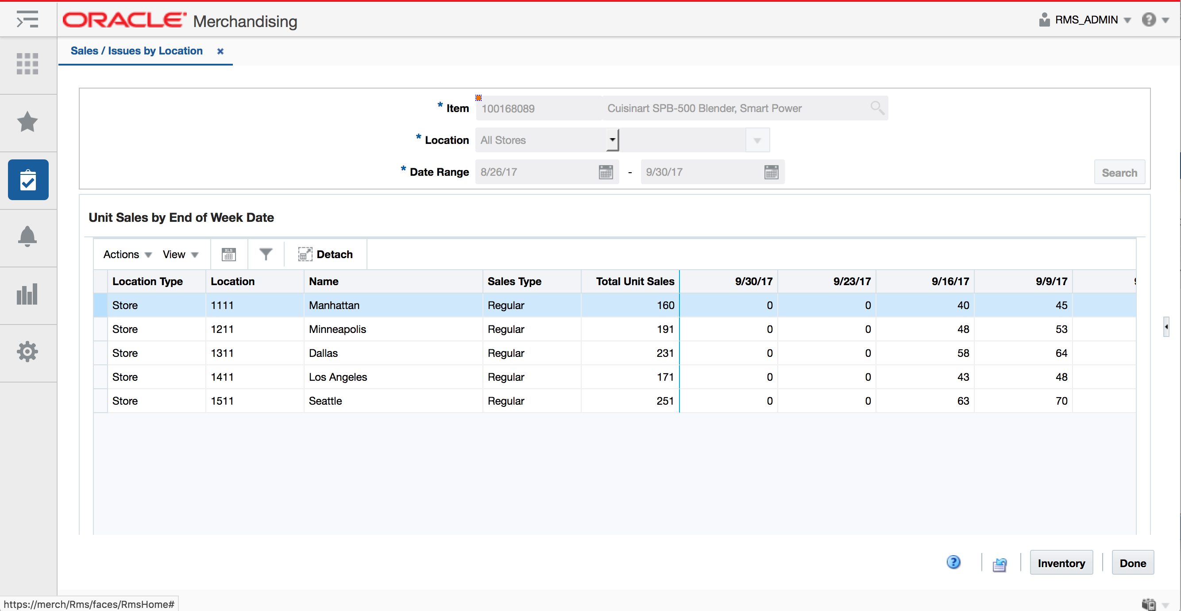Close the Sales / Issues by Location tab
The height and width of the screenshot is (611, 1181).
point(220,51)
